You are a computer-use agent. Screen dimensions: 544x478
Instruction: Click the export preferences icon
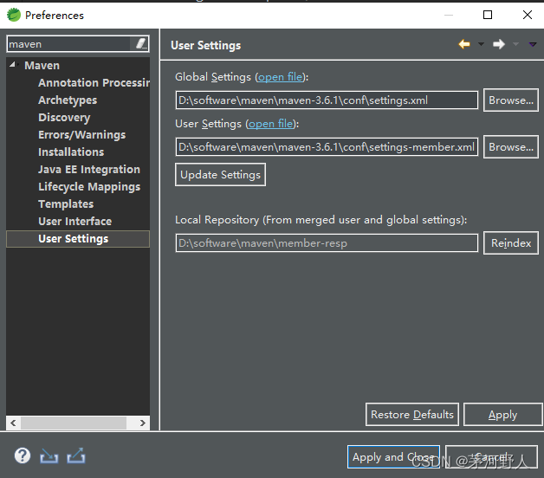(x=76, y=455)
